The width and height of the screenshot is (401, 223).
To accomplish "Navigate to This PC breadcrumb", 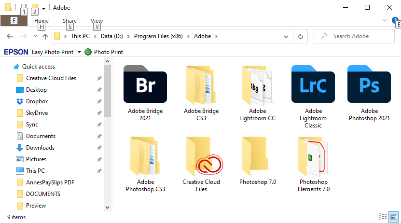I will point(80,36).
